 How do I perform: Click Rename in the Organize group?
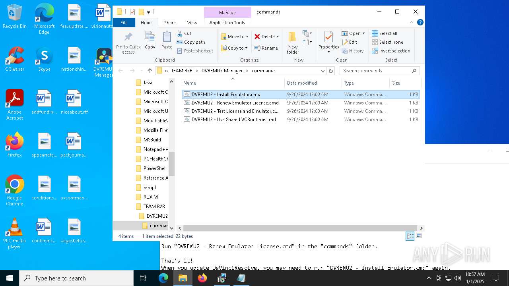tap(266, 48)
